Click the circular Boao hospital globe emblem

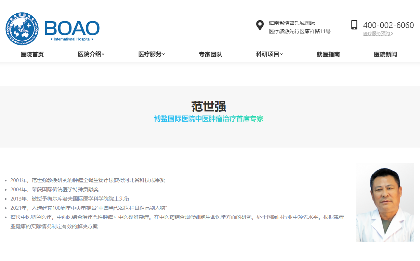click(22, 29)
